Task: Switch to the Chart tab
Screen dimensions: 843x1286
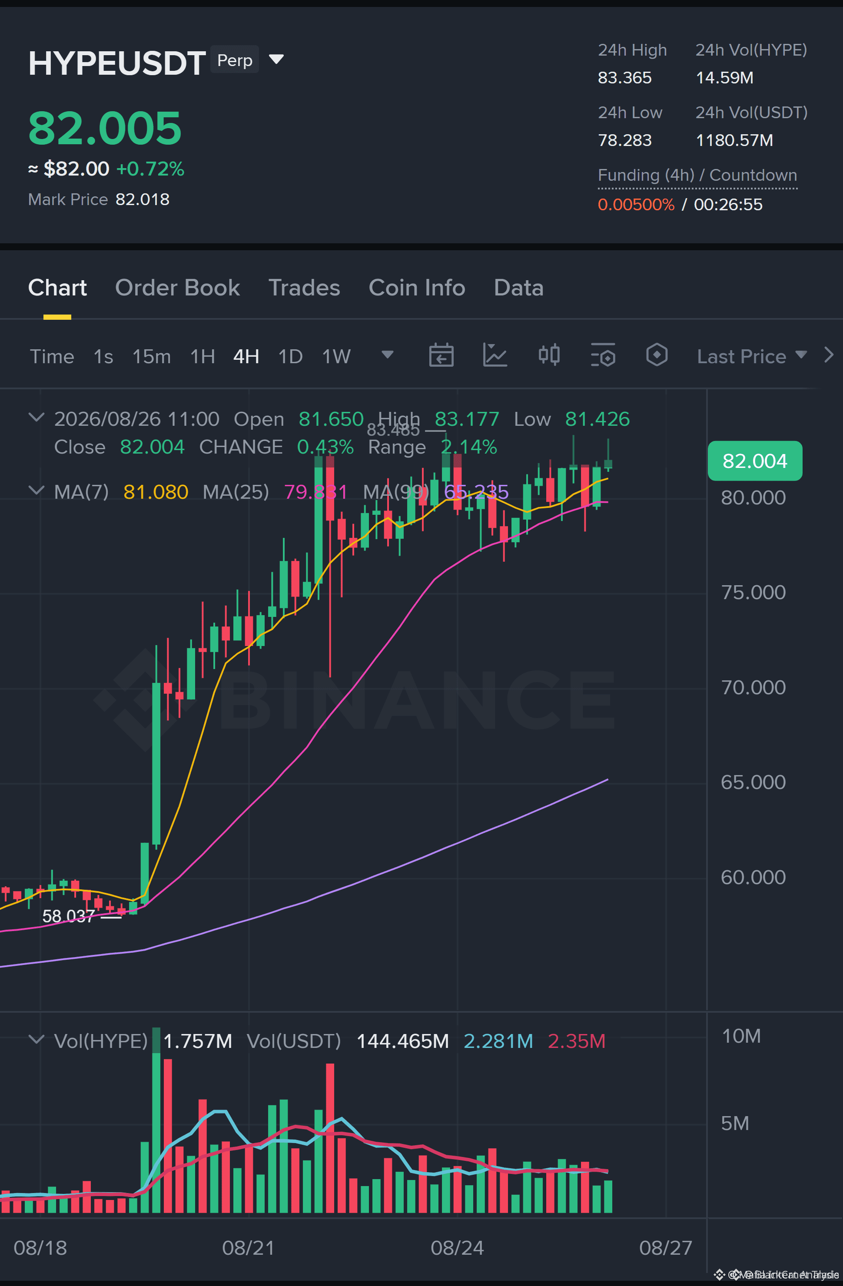Action: coord(57,288)
